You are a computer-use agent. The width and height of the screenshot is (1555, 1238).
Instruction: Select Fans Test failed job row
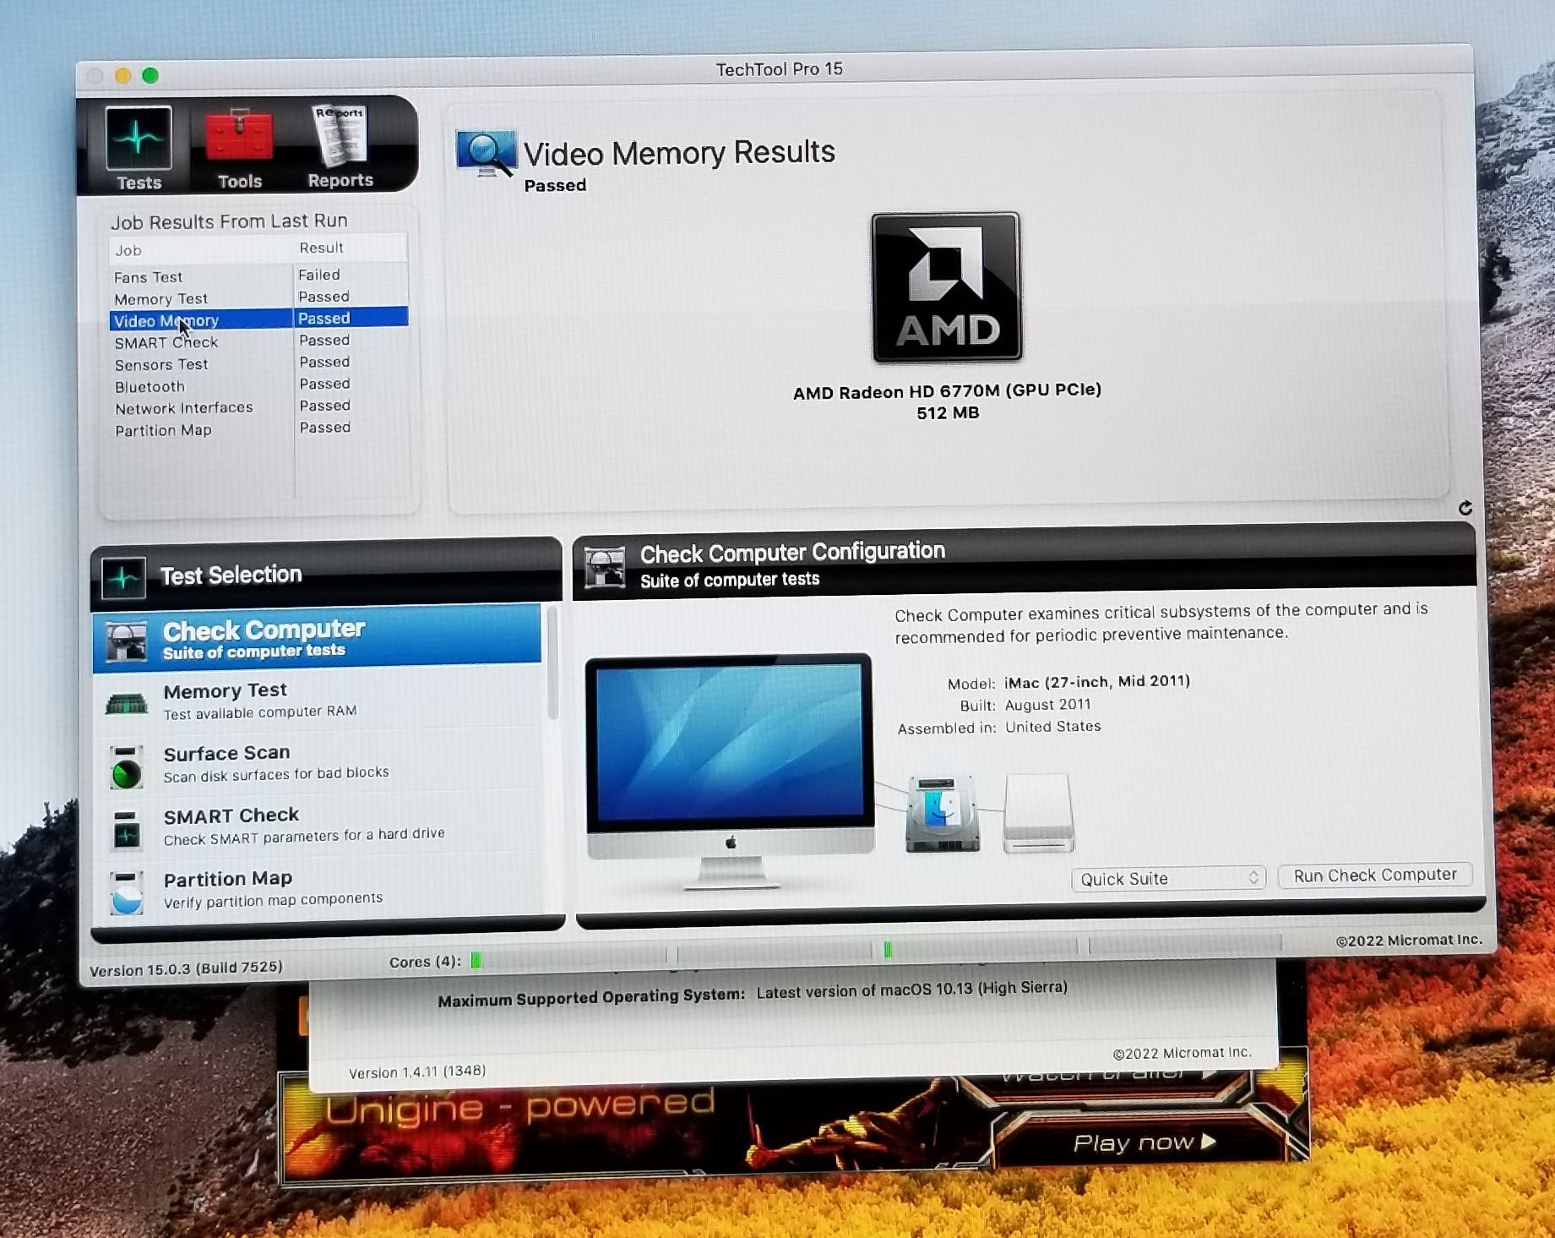258,276
